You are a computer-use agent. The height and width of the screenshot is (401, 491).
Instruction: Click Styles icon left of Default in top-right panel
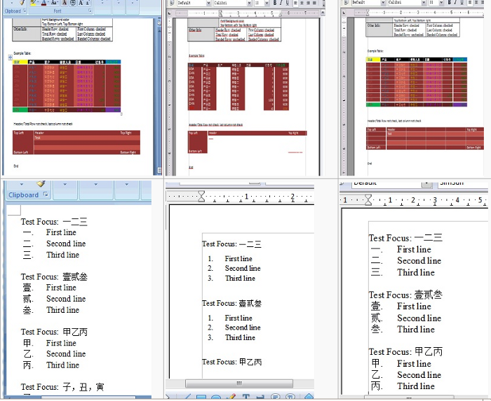coord(346,3)
